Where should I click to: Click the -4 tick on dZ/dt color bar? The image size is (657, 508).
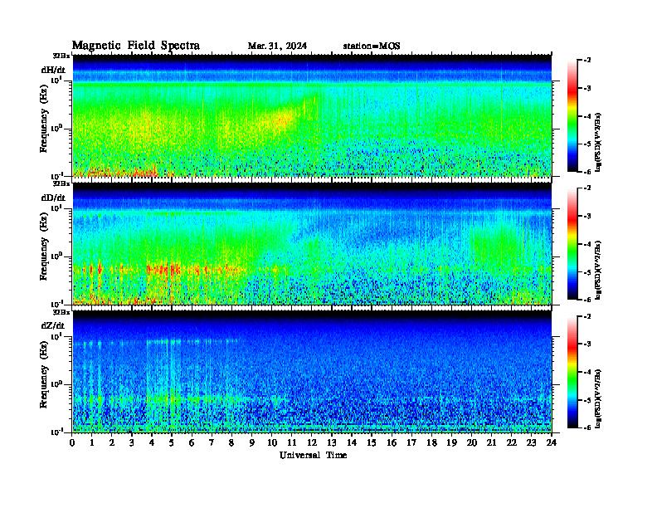coord(586,372)
